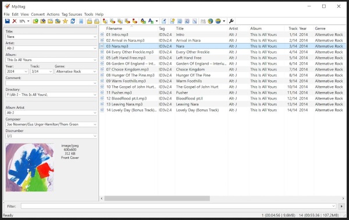The width and height of the screenshot is (349, 220).
Task: Expand the Title field dropdown
Action: 95,37
